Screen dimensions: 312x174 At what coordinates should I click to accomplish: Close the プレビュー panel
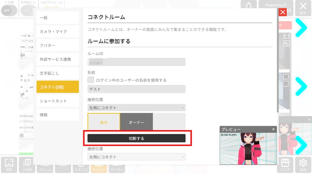click(x=273, y=129)
